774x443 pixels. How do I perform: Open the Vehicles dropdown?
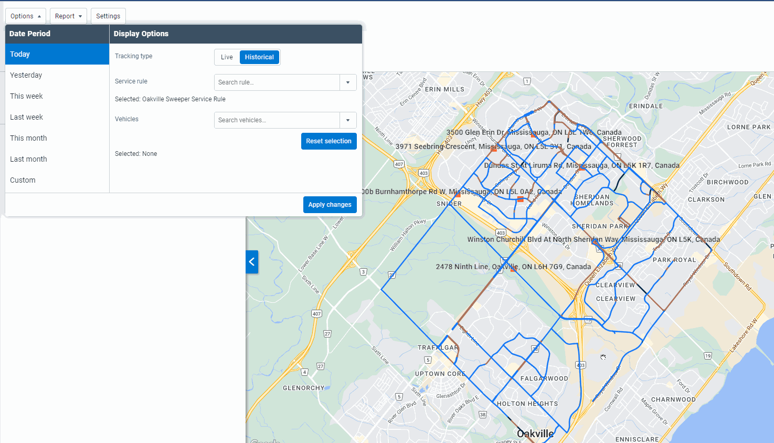(348, 120)
